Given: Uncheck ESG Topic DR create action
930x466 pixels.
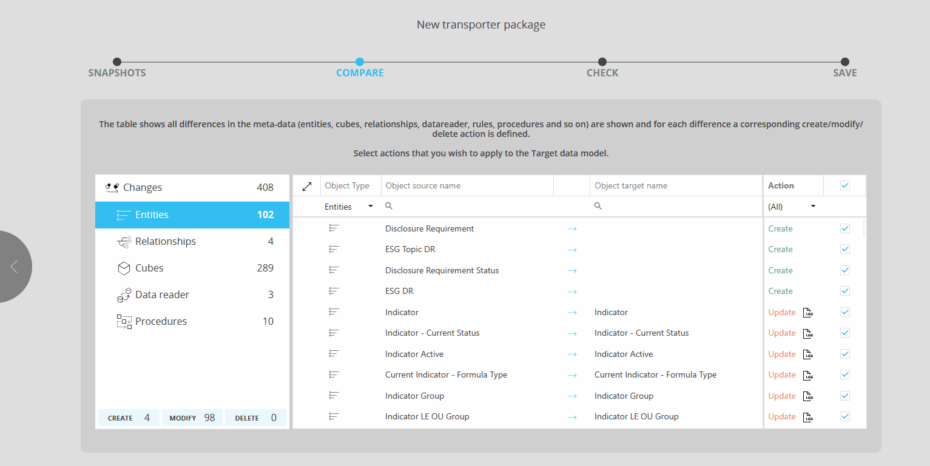Looking at the screenshot, I should pyautogui.click(x=844, y=249).
